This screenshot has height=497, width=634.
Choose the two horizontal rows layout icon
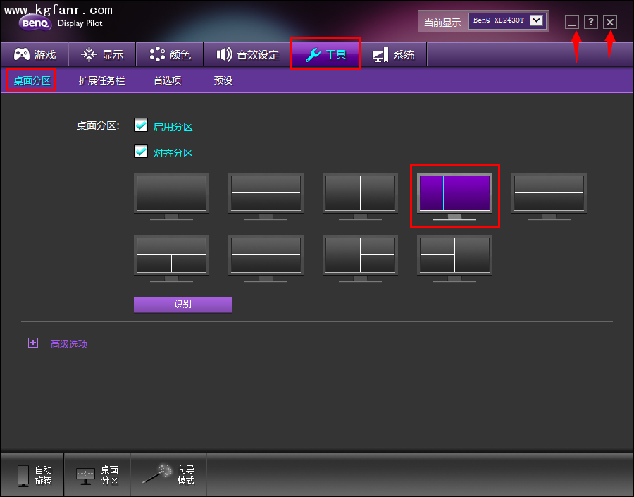(x=266, y=192)
